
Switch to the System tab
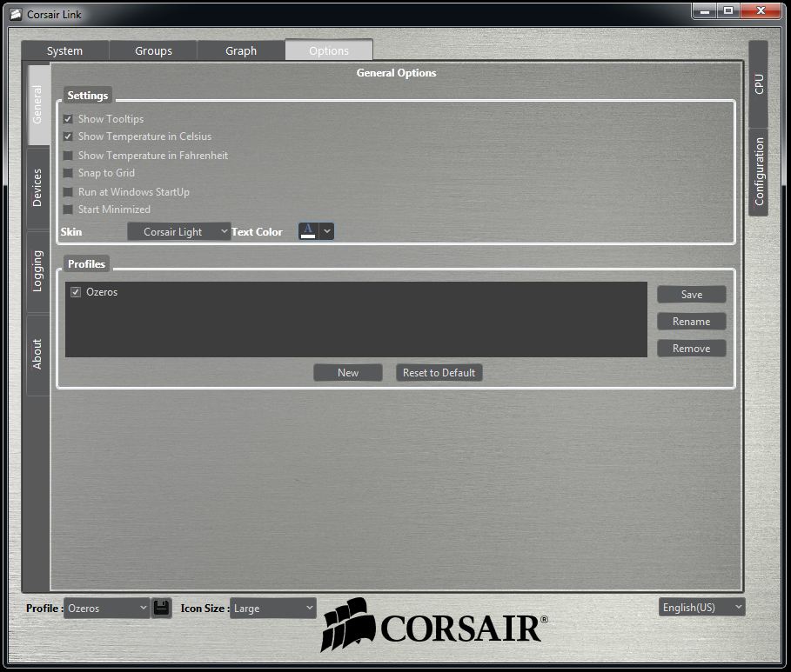click(65, 51)
